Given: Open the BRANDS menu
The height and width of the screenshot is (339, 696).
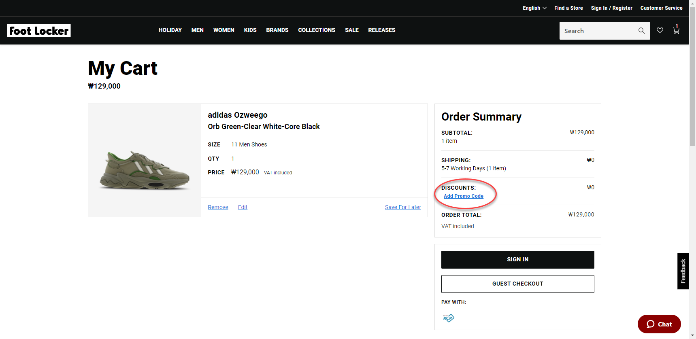Looking at the screenshot, I should (277, 30).
